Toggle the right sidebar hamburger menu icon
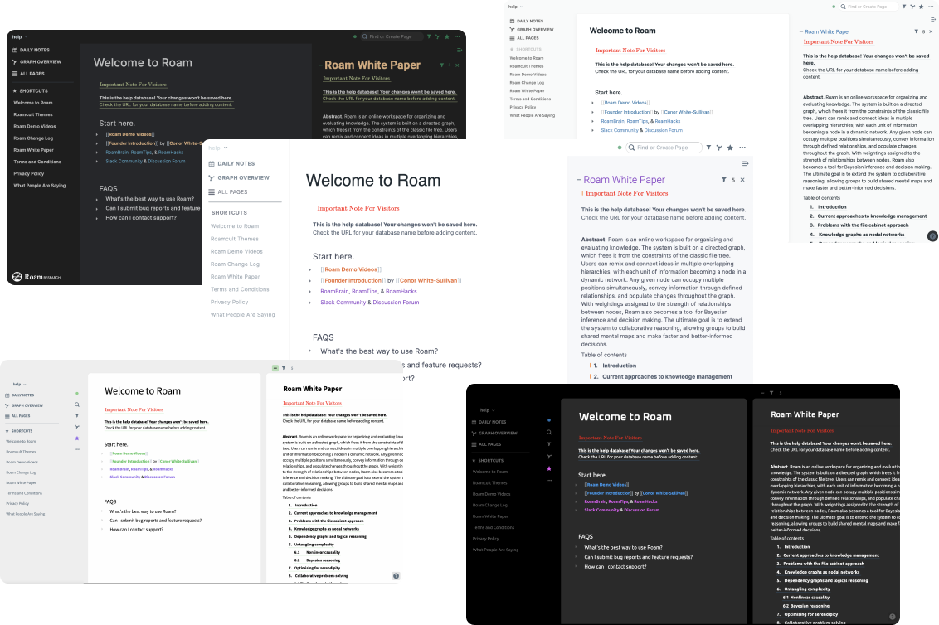939x625 pixels. point(744,165)
